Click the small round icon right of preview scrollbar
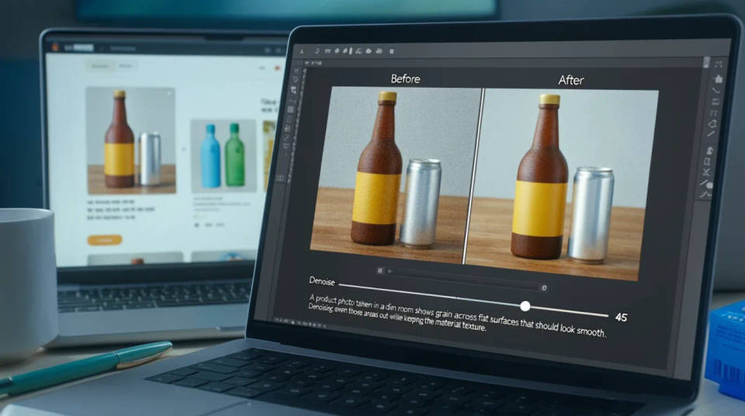Viewport: 745px width, 416px height. (x=544, y=288)
